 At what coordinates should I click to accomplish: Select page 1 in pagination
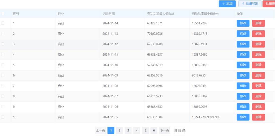click(111, 130)
